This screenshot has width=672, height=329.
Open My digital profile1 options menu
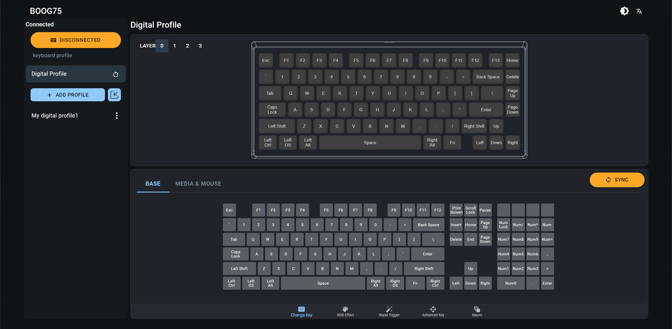tap(116, 116)
